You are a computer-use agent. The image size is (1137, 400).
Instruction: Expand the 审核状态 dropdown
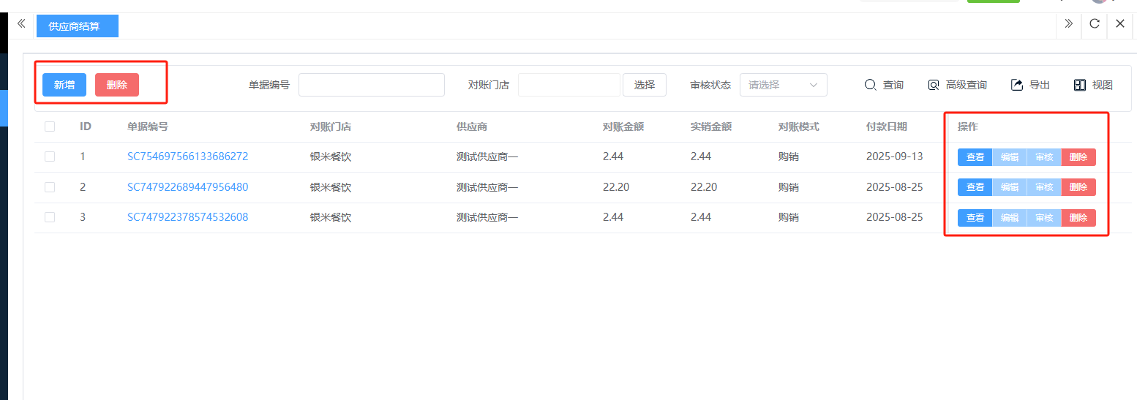click(x=783, y=85)
